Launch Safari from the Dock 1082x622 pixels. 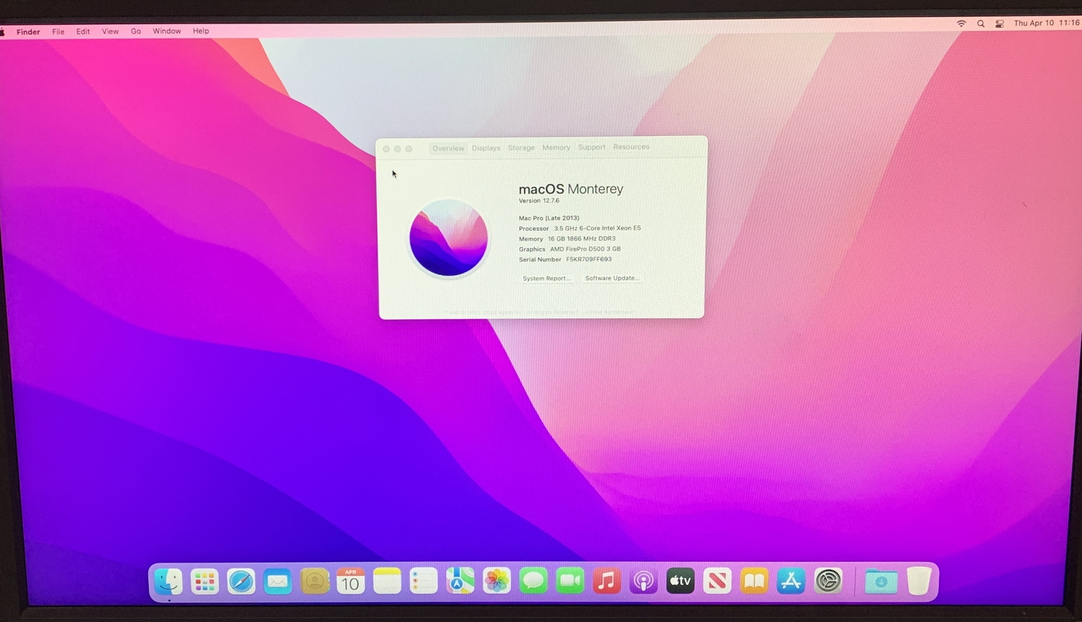point(241,581)
